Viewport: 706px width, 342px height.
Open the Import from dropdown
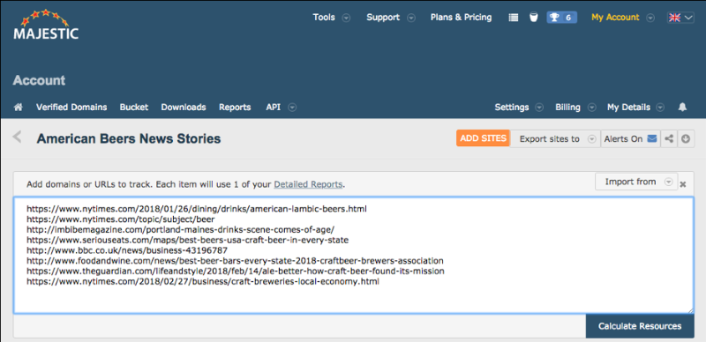coord(636,182)
